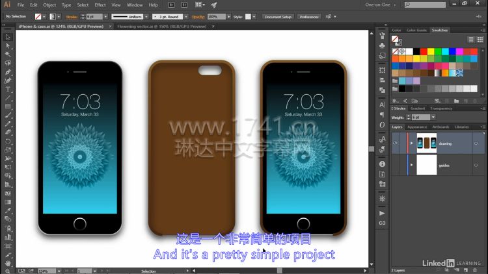Select the Gradient tool
Screen dimensions: 488x274
(8, 202)
